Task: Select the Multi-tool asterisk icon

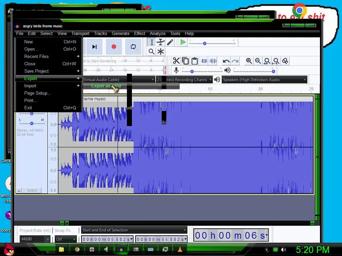Action: click(161, 52)
